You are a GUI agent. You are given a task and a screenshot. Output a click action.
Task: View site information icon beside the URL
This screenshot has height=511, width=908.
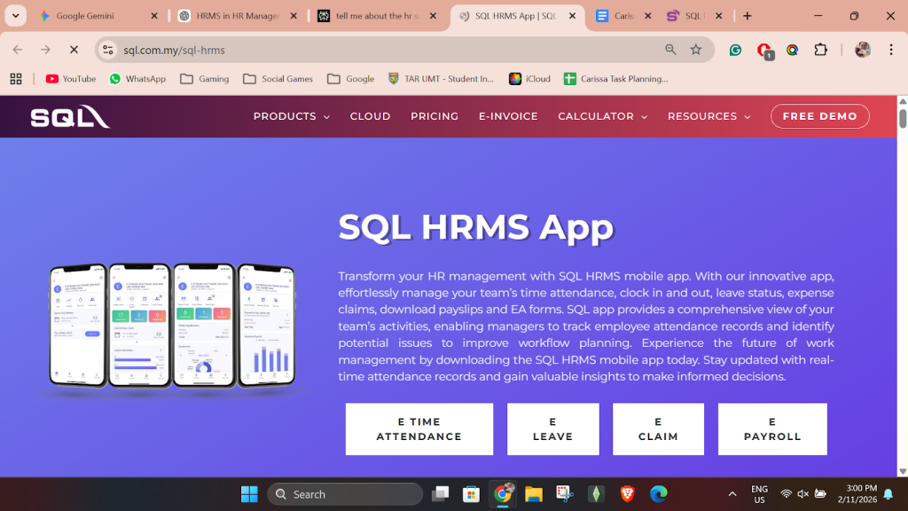point(108,51)
